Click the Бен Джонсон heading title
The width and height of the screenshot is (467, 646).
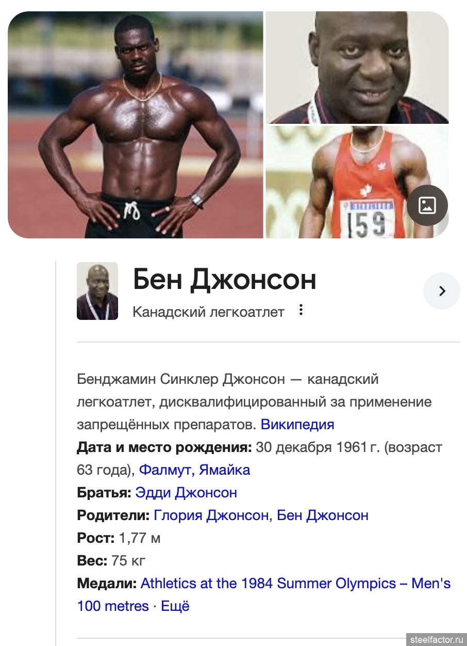pyautogui.click(x=224, y=280)
